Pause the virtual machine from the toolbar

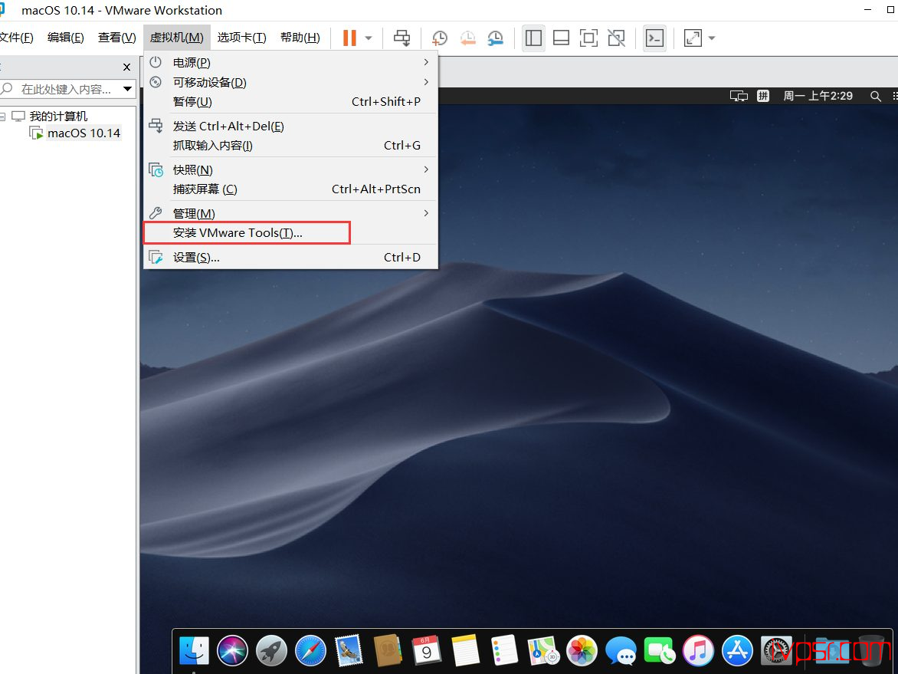349,38
